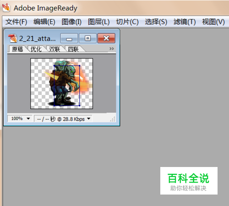This screenshot has width=229, height=206.
Task: Close the 2_21_atta document window
Action: pyautogui.click(x=106, y=38)
